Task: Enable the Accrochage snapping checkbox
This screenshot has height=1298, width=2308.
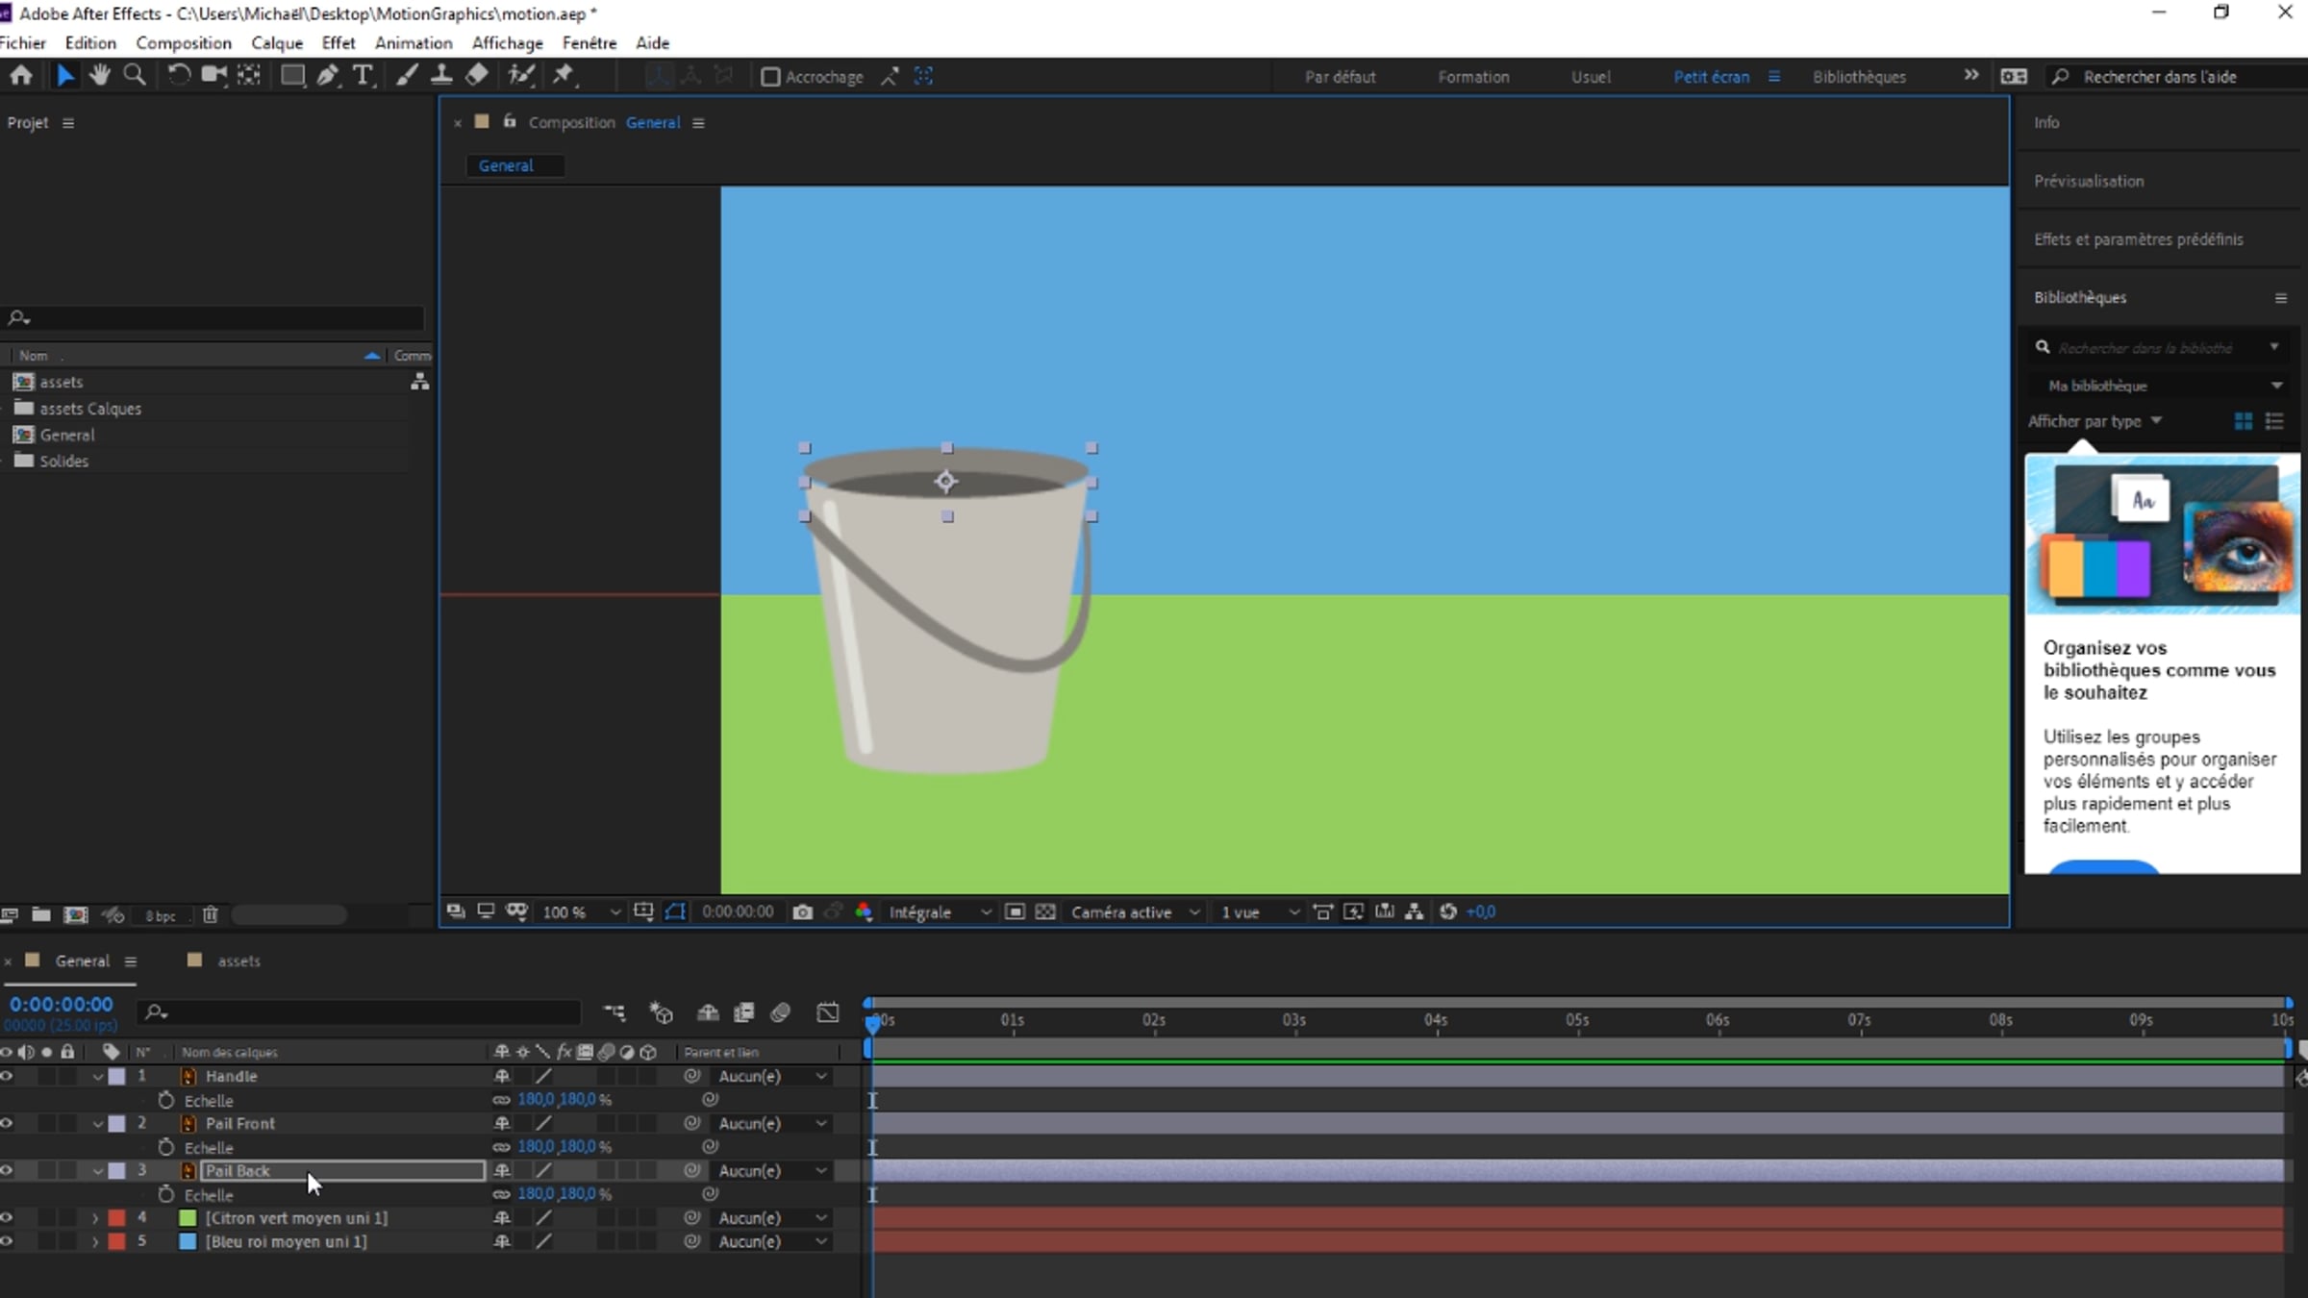Action: 770,77
